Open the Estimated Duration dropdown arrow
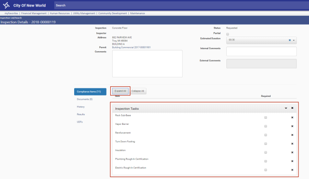Screen dimensions: 309x179 [x=294, y=40]
